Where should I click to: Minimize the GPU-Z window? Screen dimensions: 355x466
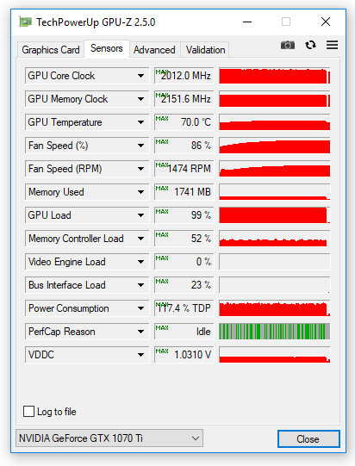click(x=247, y=22)
